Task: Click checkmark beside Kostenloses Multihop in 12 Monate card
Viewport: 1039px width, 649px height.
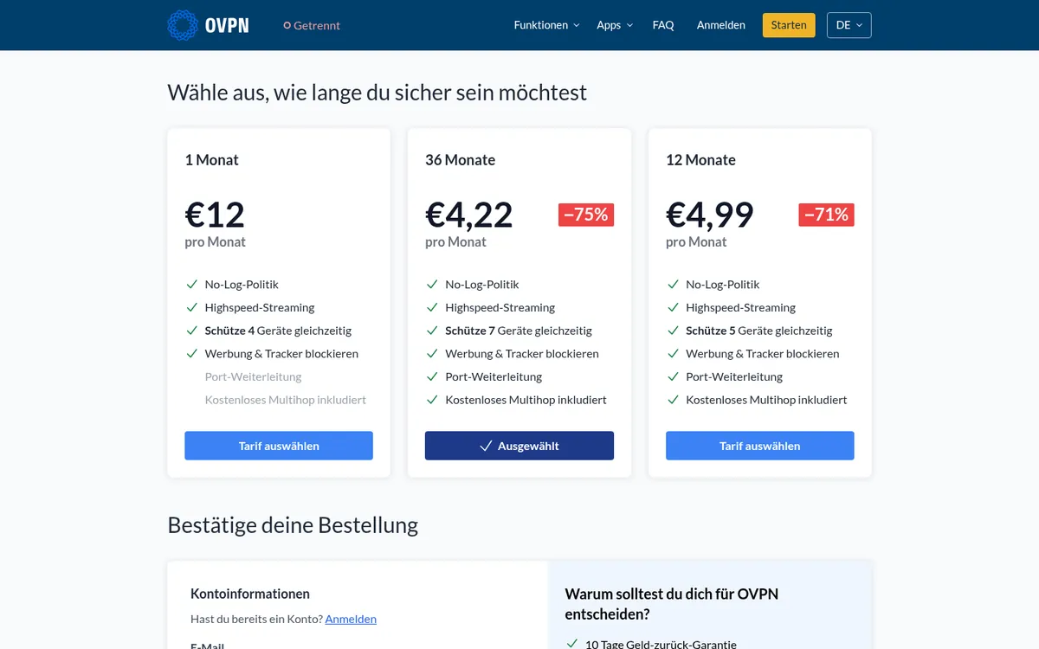Action: (x=673, y=400)
